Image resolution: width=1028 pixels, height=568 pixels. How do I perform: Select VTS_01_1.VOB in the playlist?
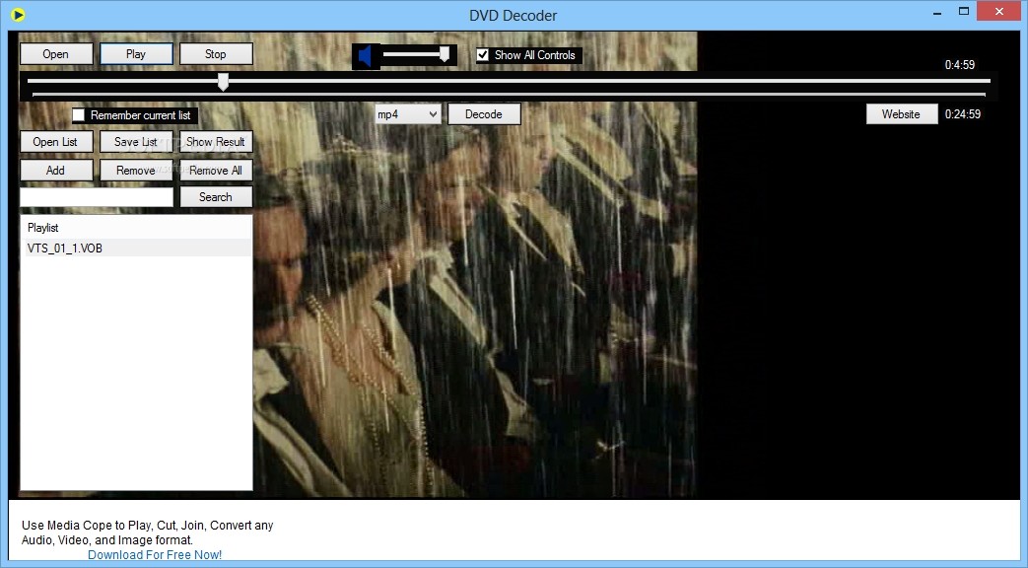pos(136,248)
